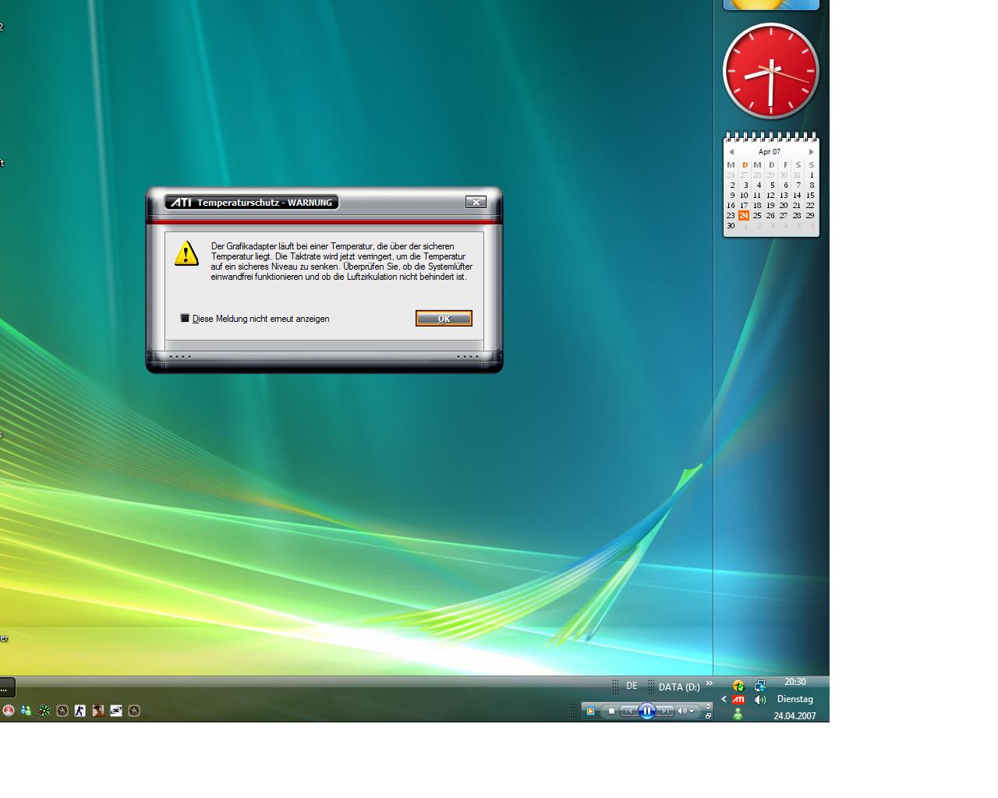Launch the Counter-Strike quick launch icon

click(80, 711)
